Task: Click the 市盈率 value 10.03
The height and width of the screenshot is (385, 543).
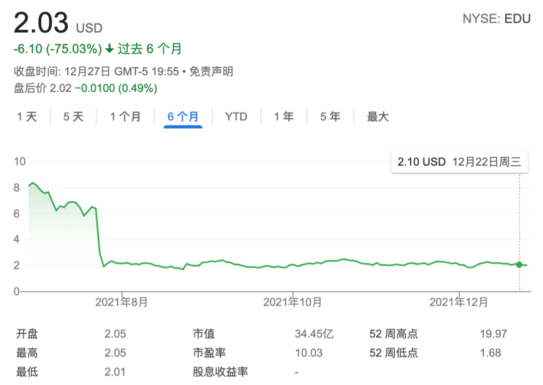Action: (309, 353)
